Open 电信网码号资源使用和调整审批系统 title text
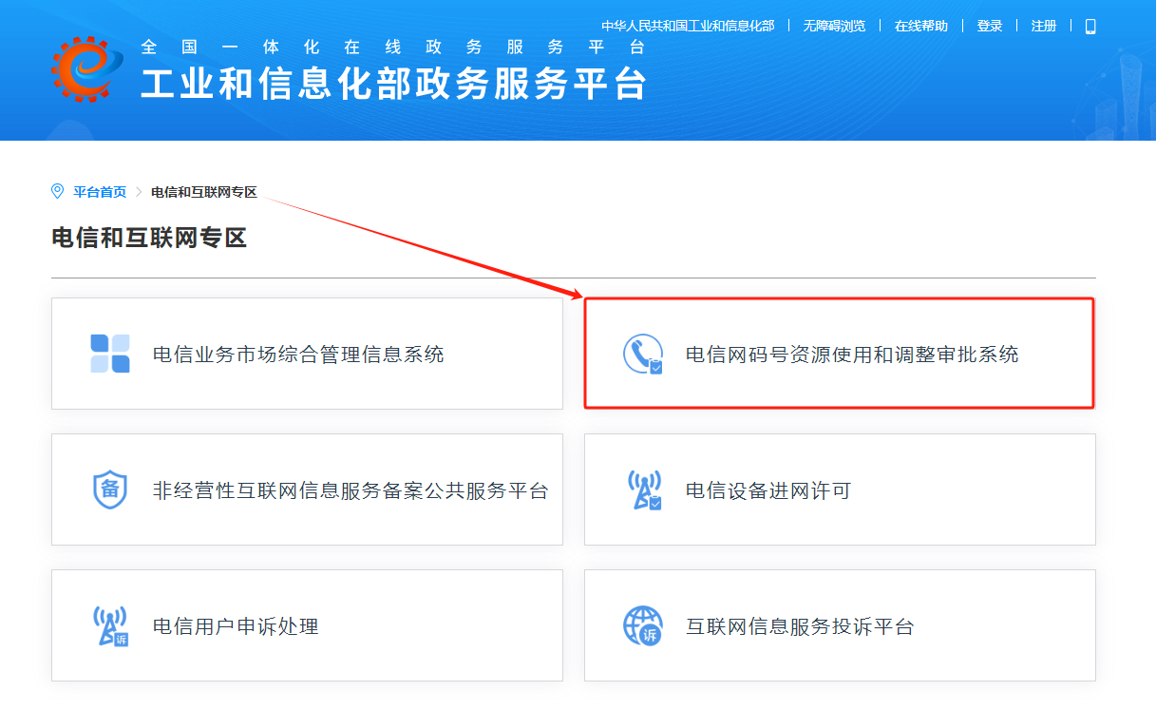The image size is (1156, 710). click(852, 355)
